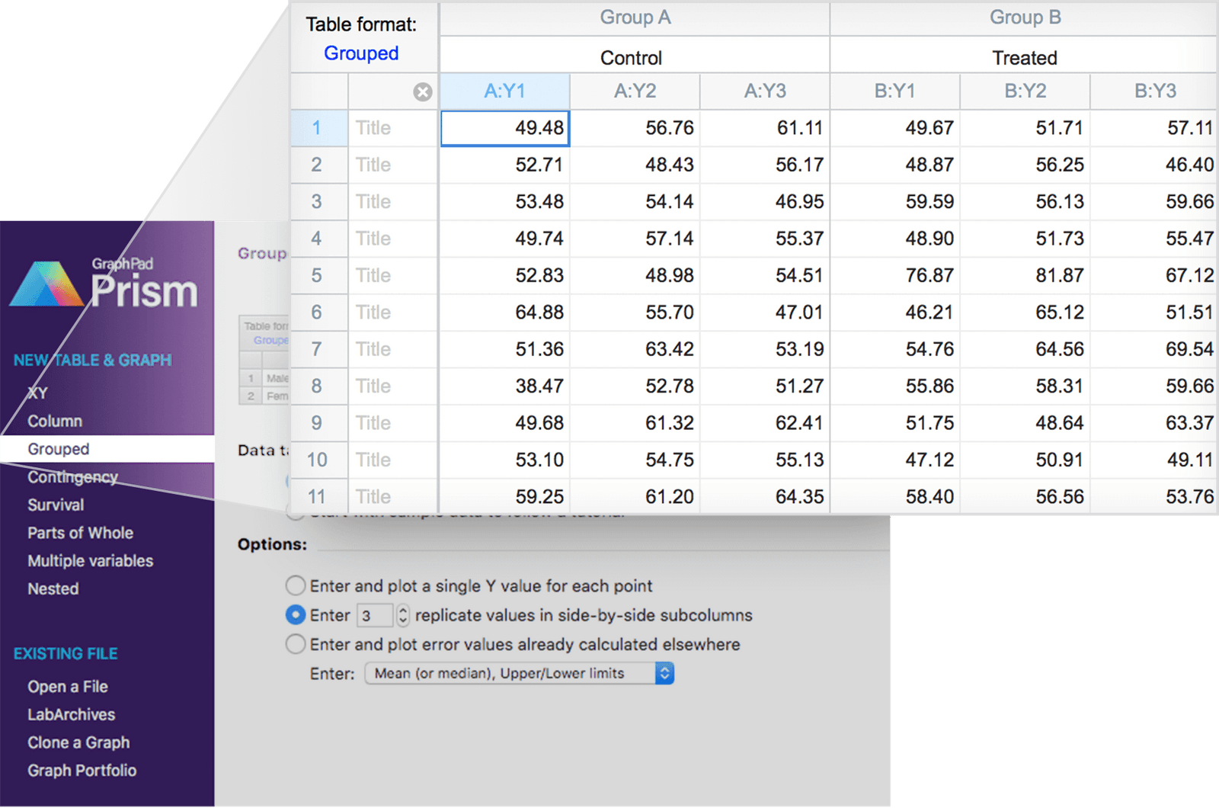Select the A:Y1 column header cell
1219x808 pixels.
tap(505, 91)
